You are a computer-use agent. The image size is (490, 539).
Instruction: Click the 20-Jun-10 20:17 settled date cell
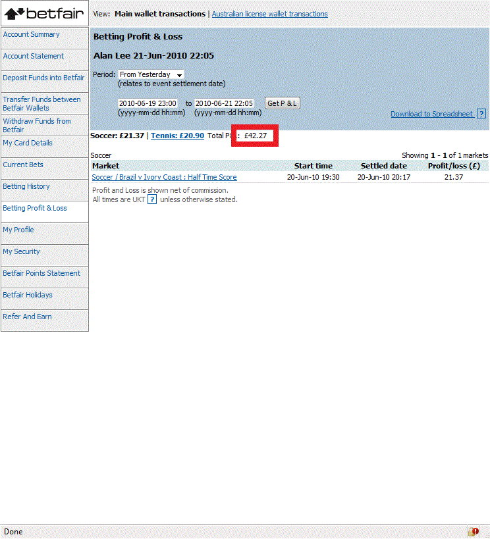(384, 177)
